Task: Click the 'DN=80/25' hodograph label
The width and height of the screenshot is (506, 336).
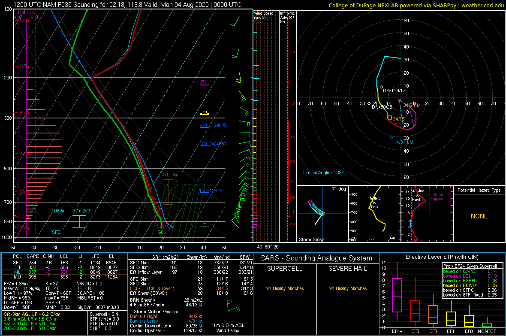Action: 382,106
